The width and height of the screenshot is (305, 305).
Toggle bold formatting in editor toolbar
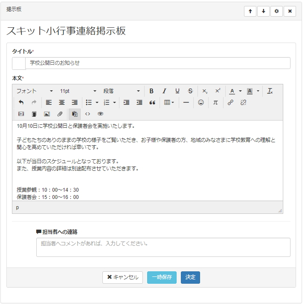pyautogui.click(x=151, y=91)
